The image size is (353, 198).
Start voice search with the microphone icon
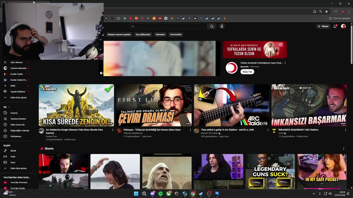(x=222, y=26)
